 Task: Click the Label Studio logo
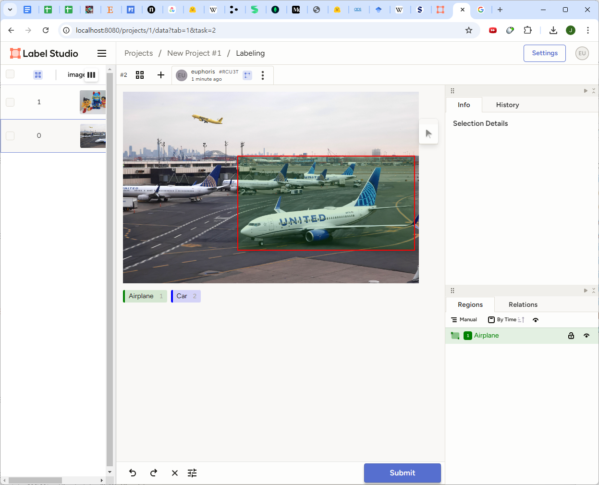(44, 53)
